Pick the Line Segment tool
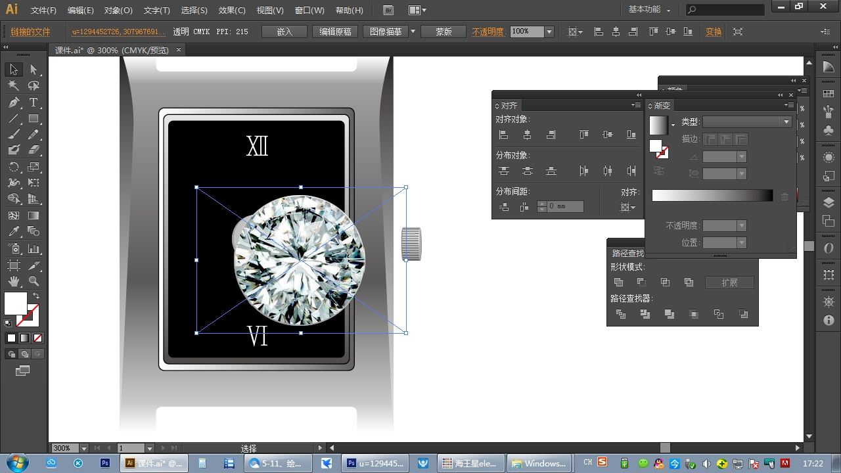 [x=14, y=119]
